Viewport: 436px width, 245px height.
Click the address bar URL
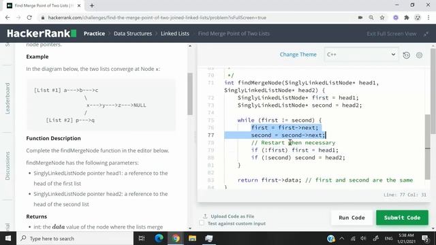click(x=157, y=18)
